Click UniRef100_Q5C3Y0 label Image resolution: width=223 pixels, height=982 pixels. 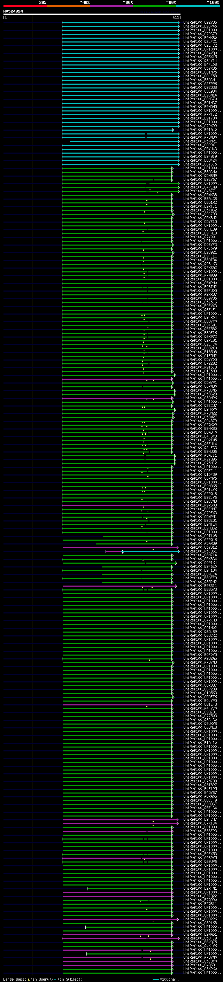[200, 961]
